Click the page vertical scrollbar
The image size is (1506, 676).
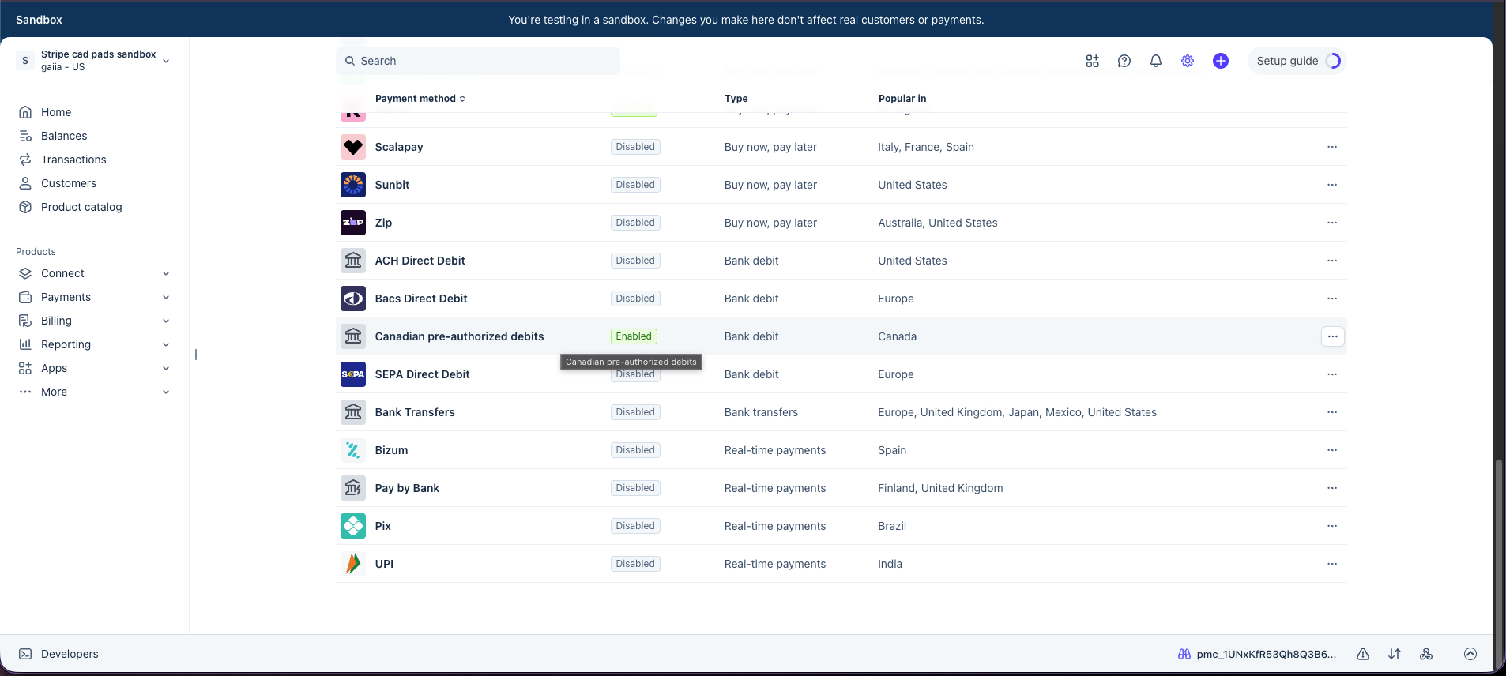pyautogui.click(x=1499, y=545)
